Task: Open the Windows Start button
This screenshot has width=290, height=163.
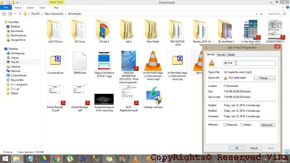Action: click(5, 159)
